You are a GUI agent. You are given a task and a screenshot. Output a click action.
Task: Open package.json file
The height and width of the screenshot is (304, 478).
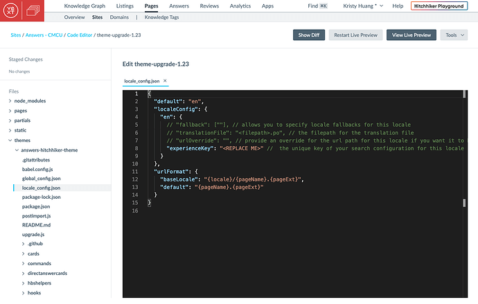[x=36, y=206]
